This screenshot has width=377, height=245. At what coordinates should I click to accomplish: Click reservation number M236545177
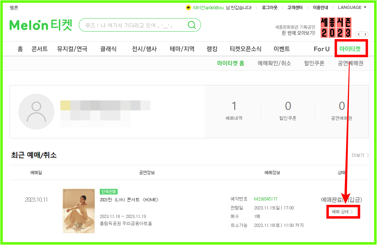click(266, 199)
